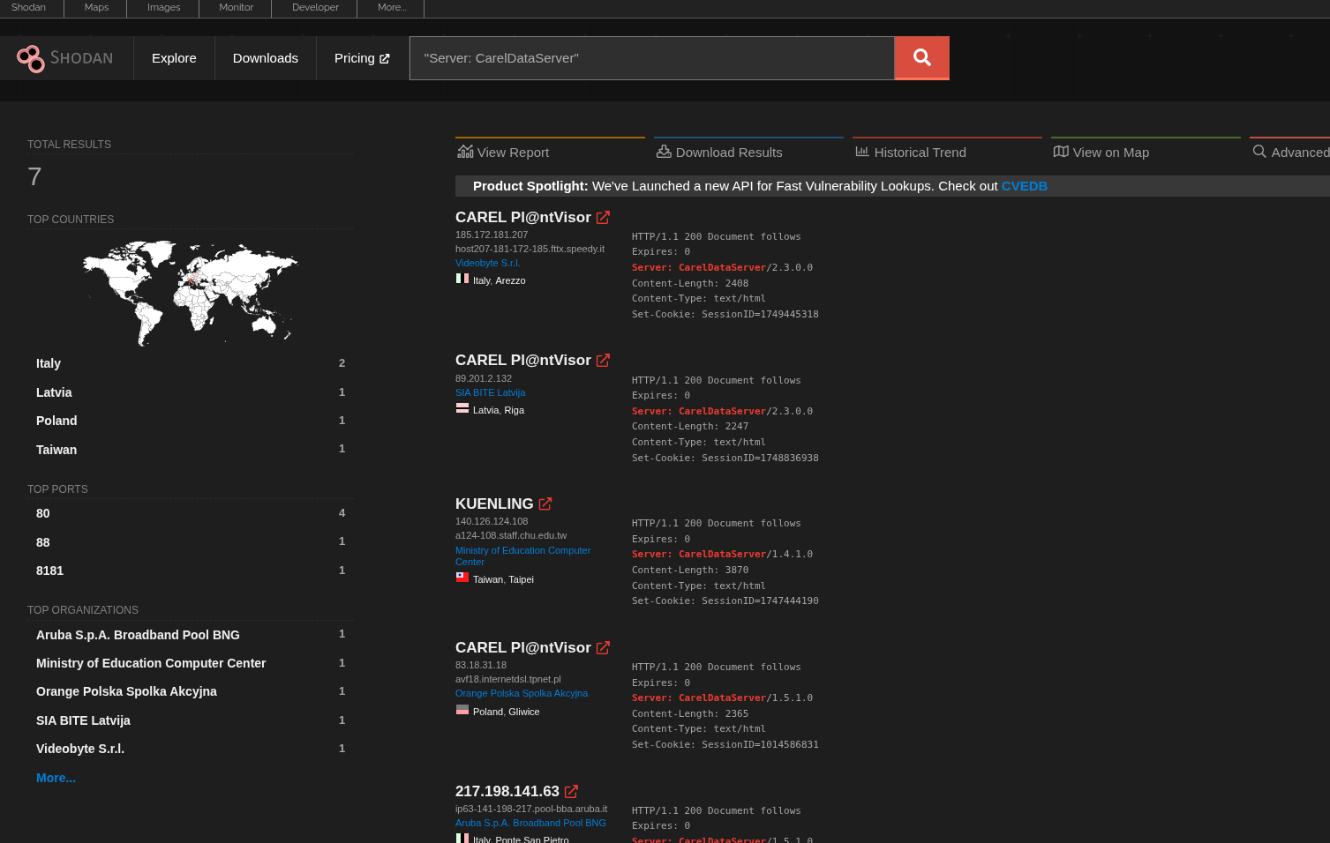Follow the CVEDB link in Product Spotlight
The image size is (1330, 843).
point(1024,185)
